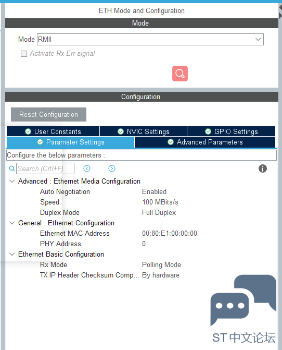282x350 pixels.
Task: Collapse Ethernet Basic Configuration section
Action: coord(12,254)
